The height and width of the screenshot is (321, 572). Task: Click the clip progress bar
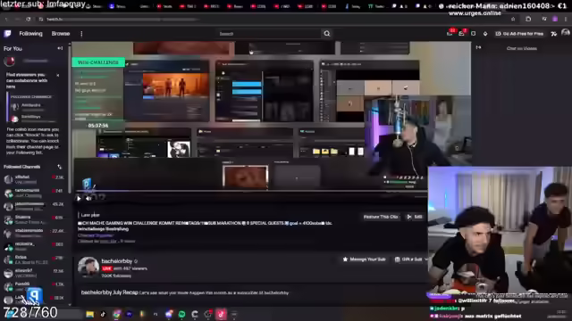pos(252,191)
